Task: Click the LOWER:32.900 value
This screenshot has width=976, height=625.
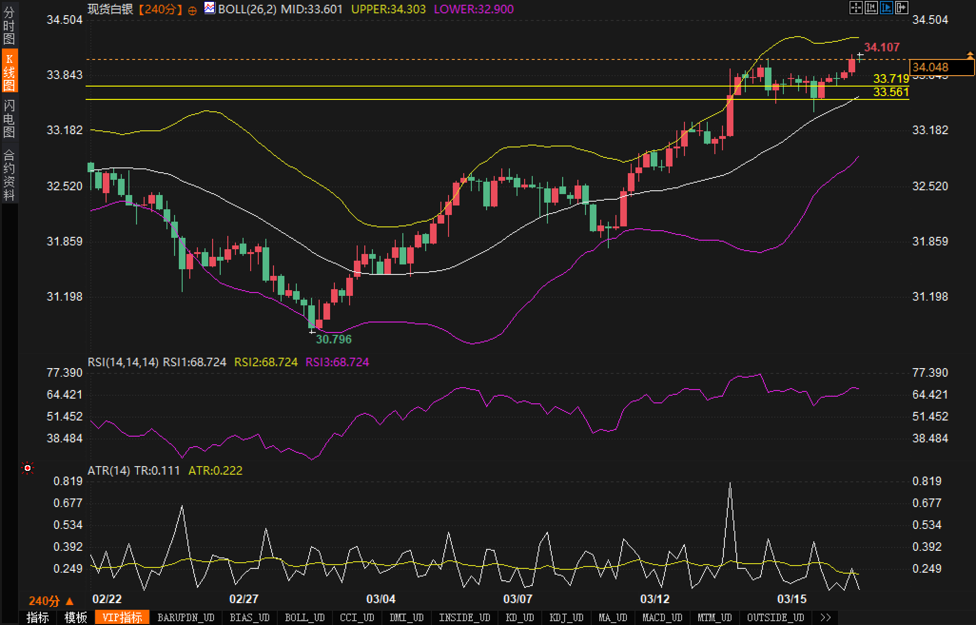Action: tap(474, 9)
